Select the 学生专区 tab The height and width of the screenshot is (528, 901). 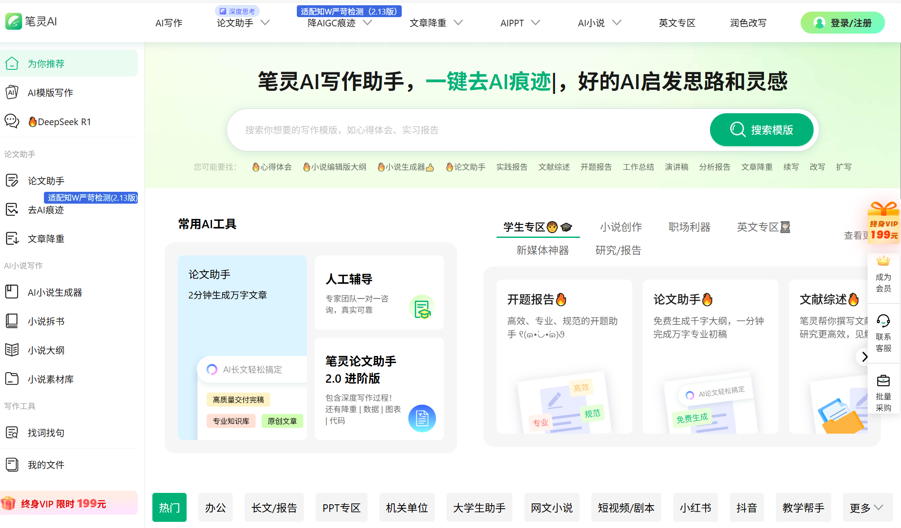538,227
